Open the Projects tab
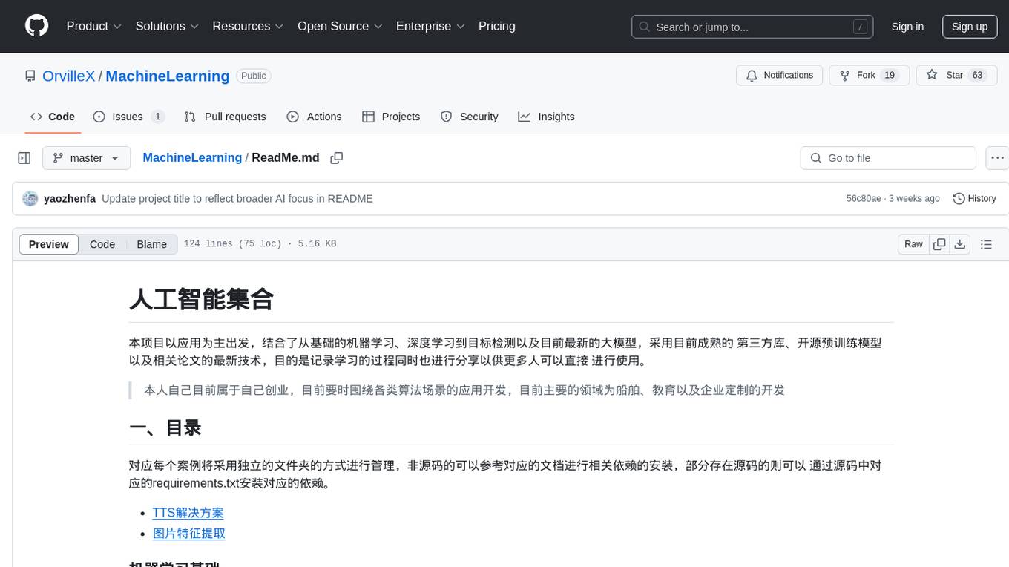The height and width of the screenshot is (567, 1009). (391, 117)
